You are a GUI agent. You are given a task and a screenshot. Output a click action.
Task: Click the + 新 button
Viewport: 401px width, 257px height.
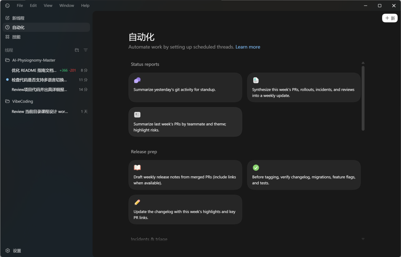pyautogui.click(x=389, y=18)
